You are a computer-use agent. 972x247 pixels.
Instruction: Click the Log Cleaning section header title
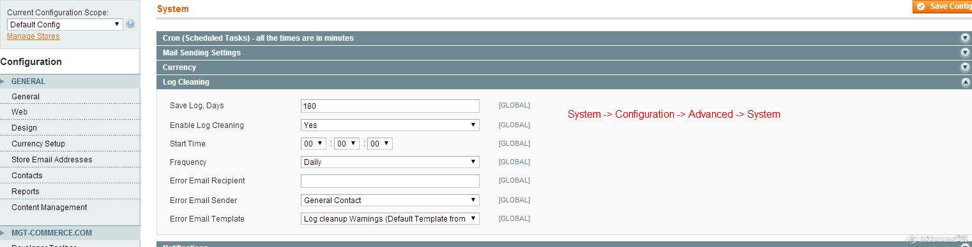click(x=186, y=82)
